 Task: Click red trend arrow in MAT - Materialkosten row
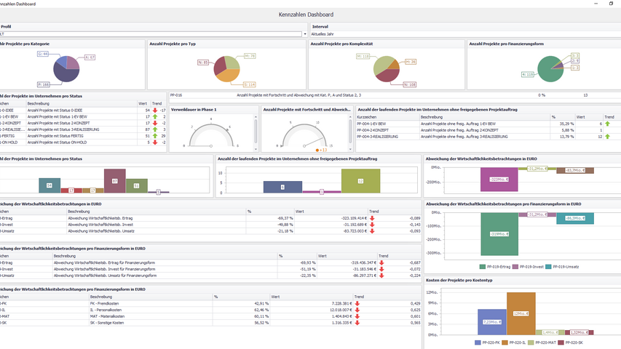(358, 316)
